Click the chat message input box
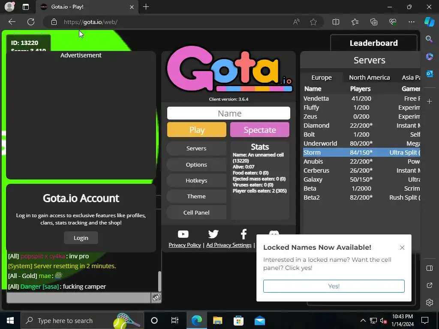This screenshot has width=439, height=329. pyautogui.click(x=78, y=297)
